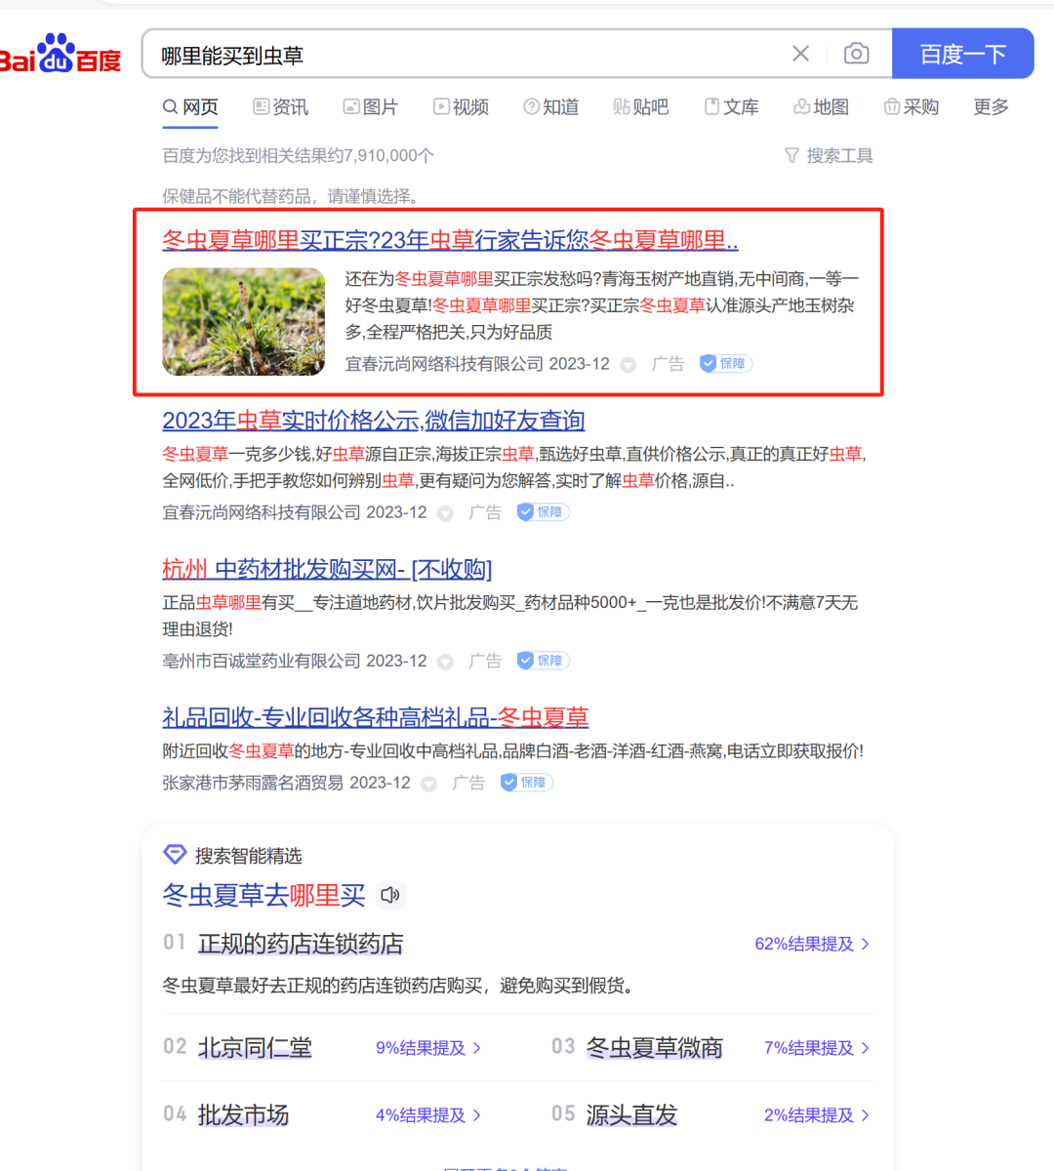Expand 2%结果提及 details
This screenshot has height=1171, width=1054.
tap(817, 1115)
